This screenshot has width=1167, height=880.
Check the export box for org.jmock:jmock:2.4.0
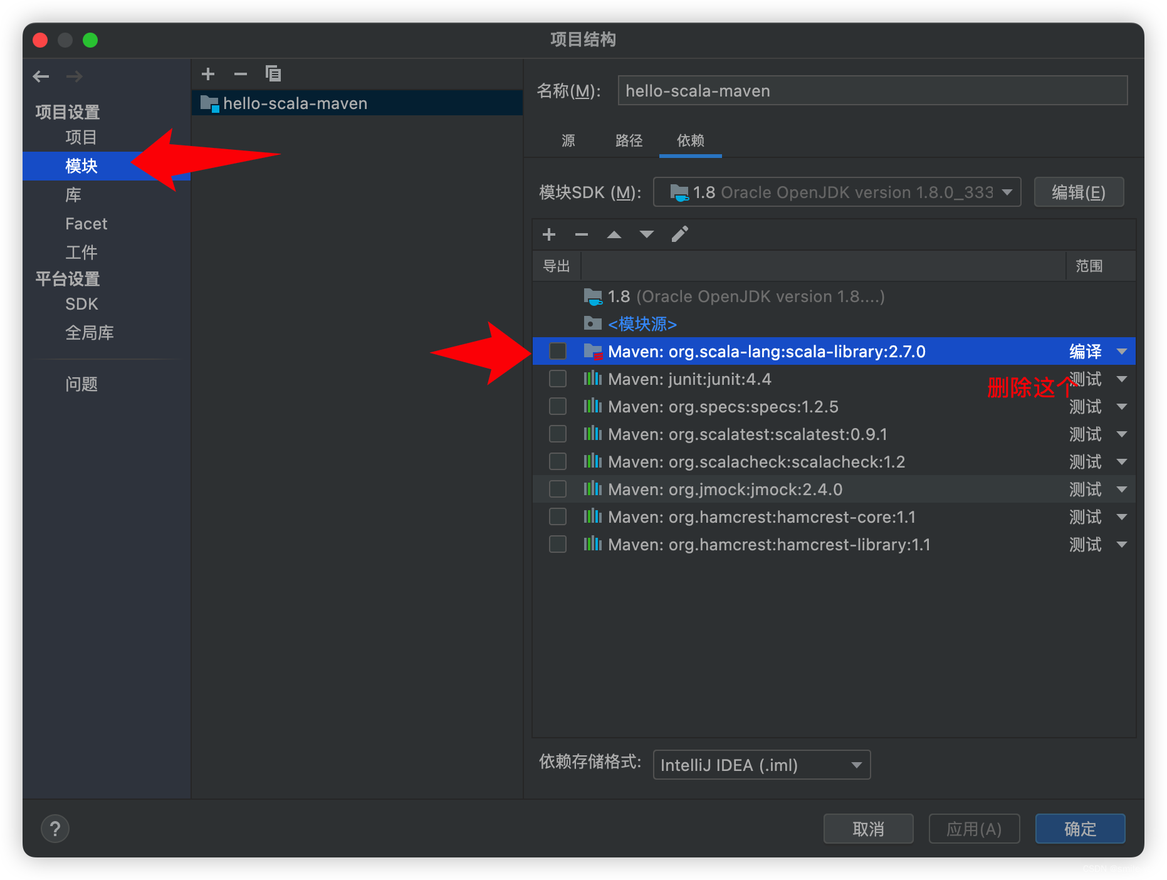557,489
